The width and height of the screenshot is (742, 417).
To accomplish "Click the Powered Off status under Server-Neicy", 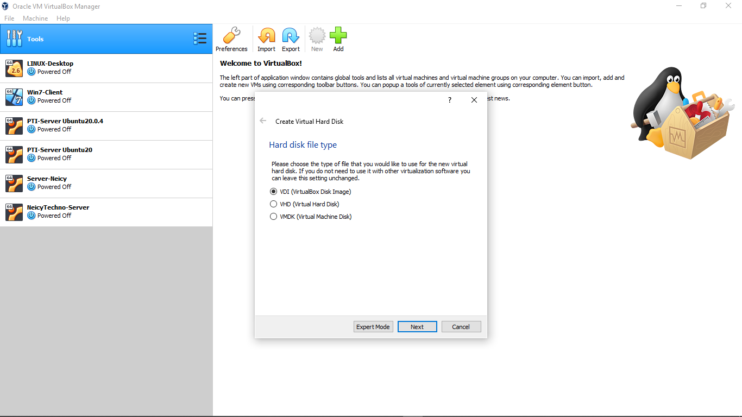I will pos(54,187).
